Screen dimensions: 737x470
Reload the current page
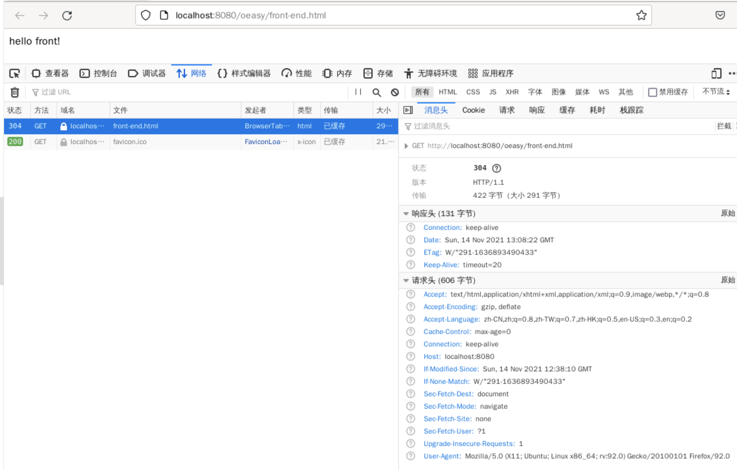click(67, 15)
